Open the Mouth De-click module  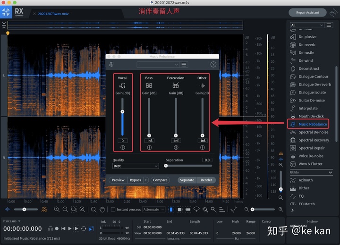point(307,116)
